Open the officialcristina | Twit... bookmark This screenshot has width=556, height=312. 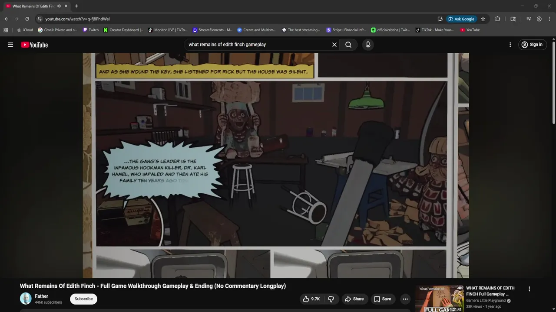(390, 30)
